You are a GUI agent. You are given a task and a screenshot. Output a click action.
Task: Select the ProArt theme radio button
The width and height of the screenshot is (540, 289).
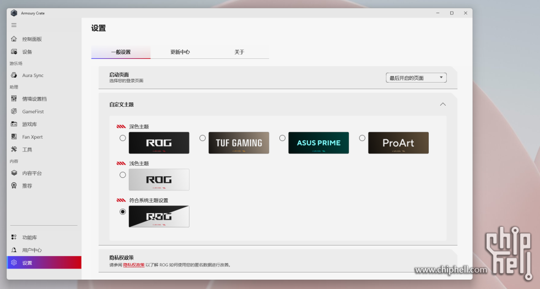[362, 138]
